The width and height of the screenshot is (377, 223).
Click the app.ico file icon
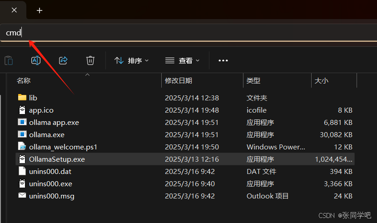(22, 110)
